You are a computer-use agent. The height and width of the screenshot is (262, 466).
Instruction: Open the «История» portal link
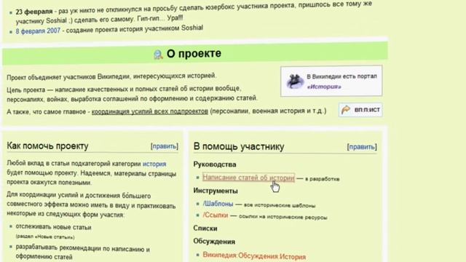click(x=324, y=87)
